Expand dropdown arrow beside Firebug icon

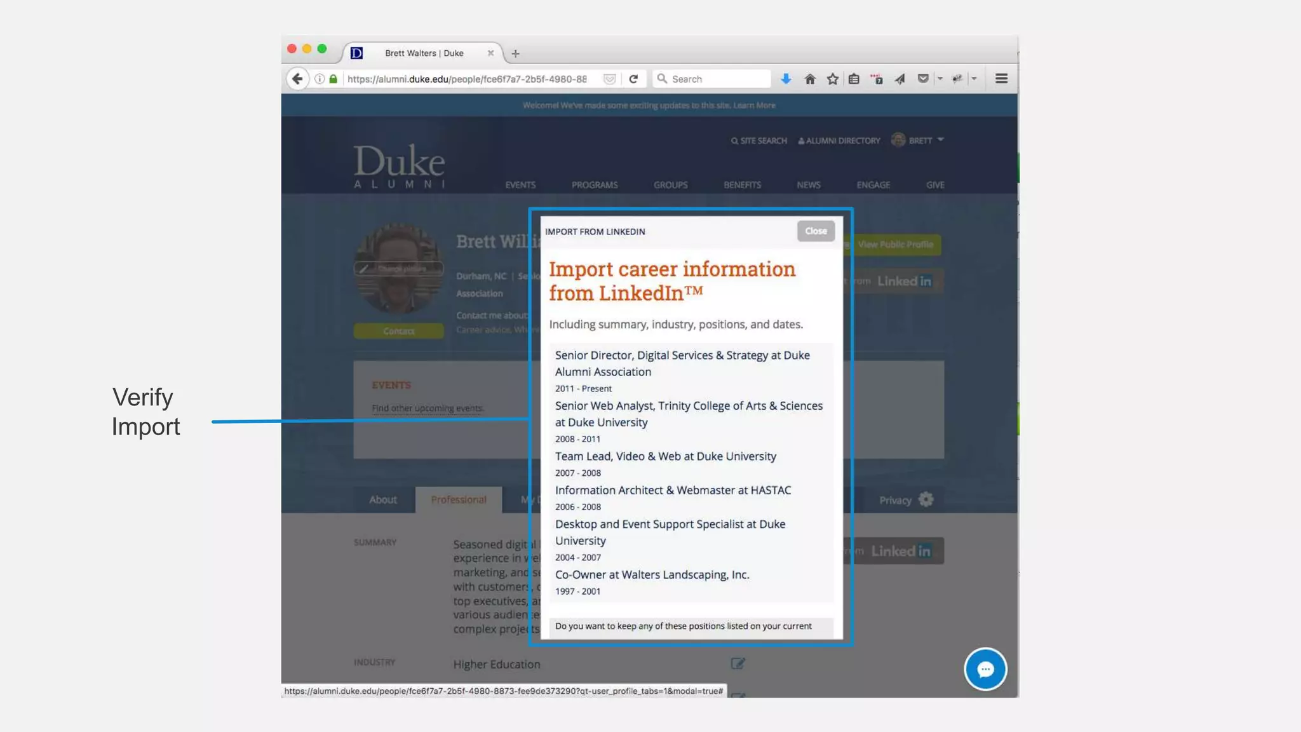coord(974,79)
